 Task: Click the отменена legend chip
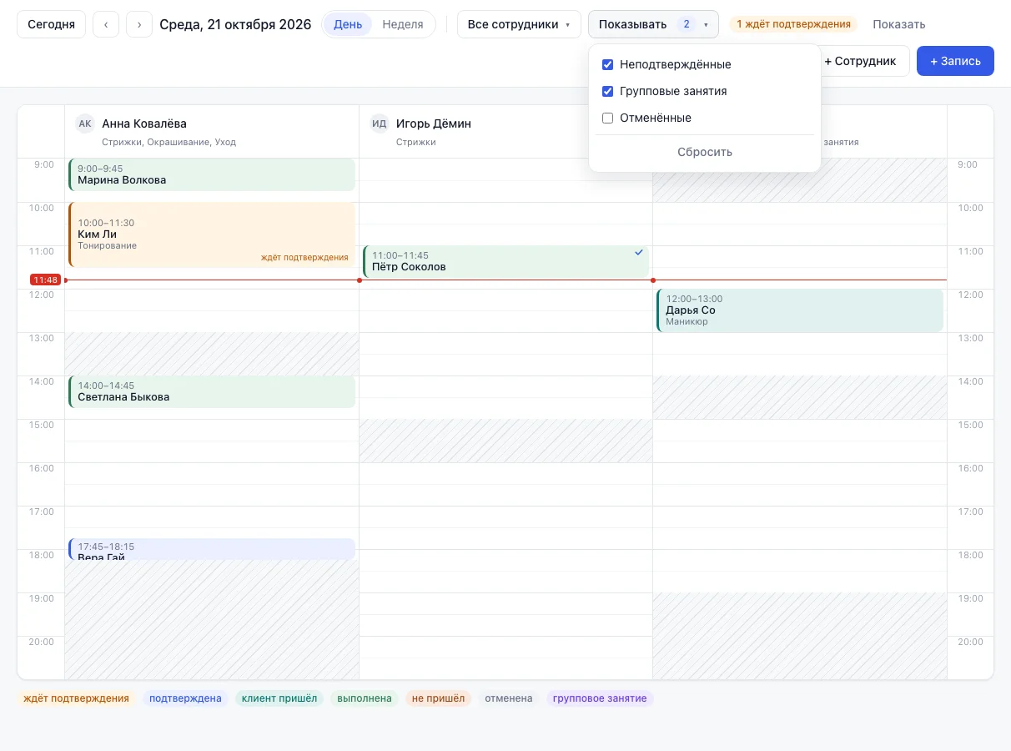509,698
